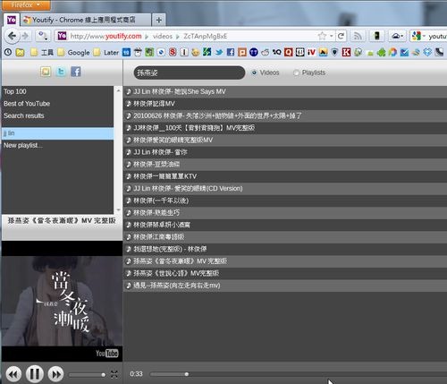Open the iV bookmark icon
447x384 pixels.
[x=311, y=53]
